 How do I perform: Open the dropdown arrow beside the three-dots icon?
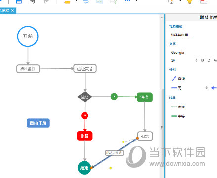tap(136, 1)
